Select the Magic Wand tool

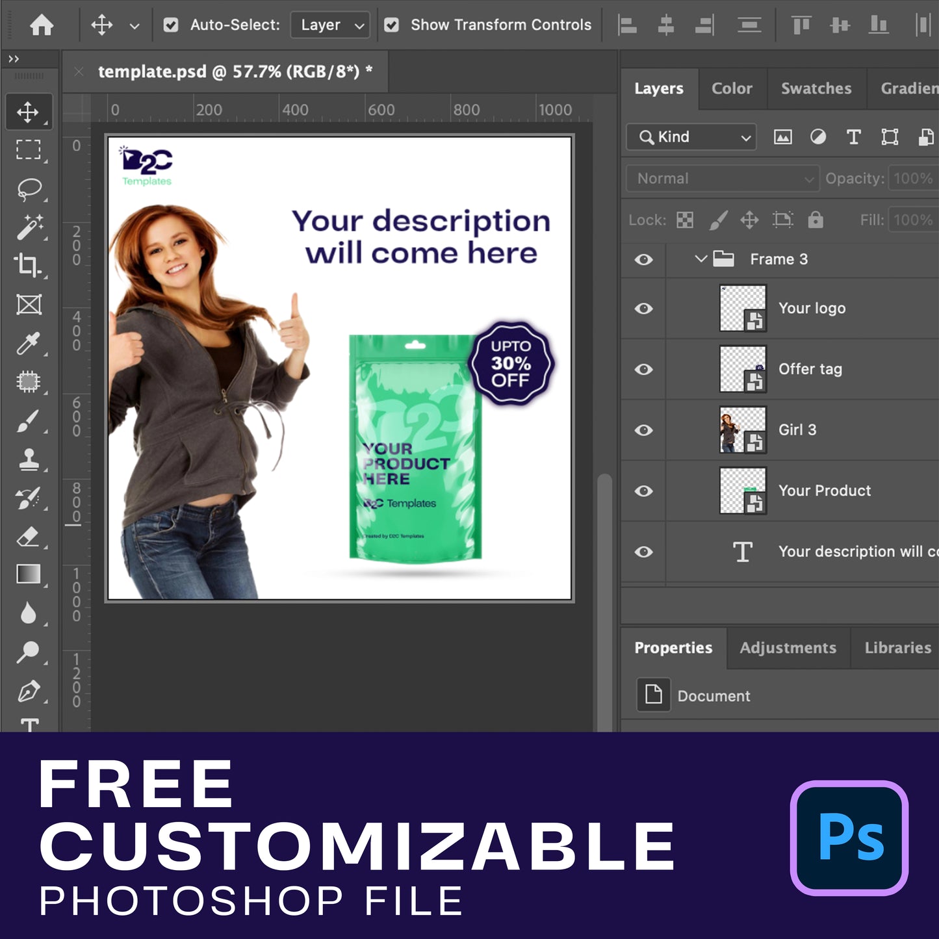pos(29,227)
